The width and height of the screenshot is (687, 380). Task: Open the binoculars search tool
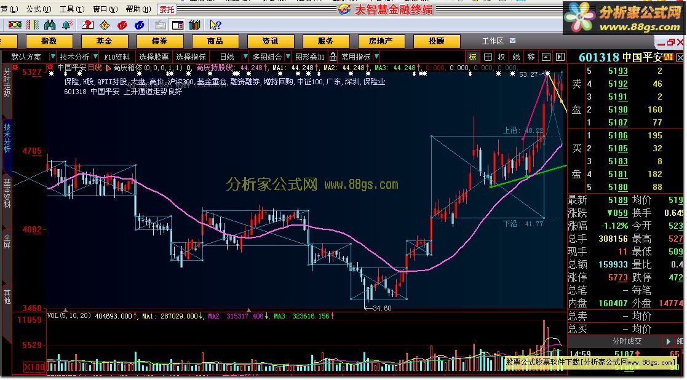(50, 25)
